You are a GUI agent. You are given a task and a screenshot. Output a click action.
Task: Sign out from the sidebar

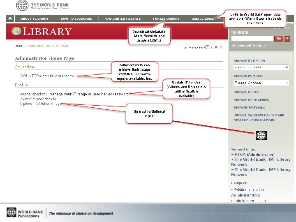[x=241, y=183]
